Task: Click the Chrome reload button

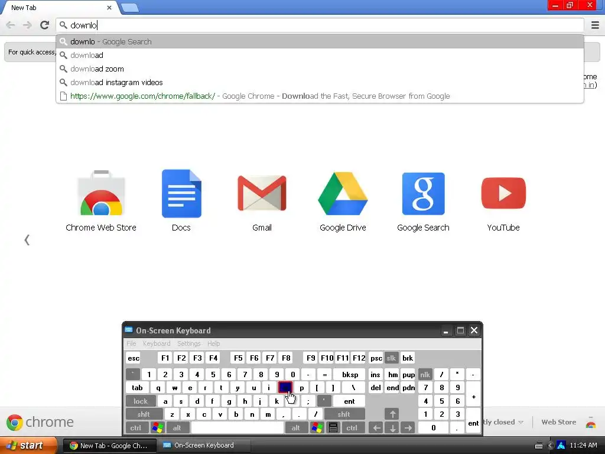Action: (45, 25)
